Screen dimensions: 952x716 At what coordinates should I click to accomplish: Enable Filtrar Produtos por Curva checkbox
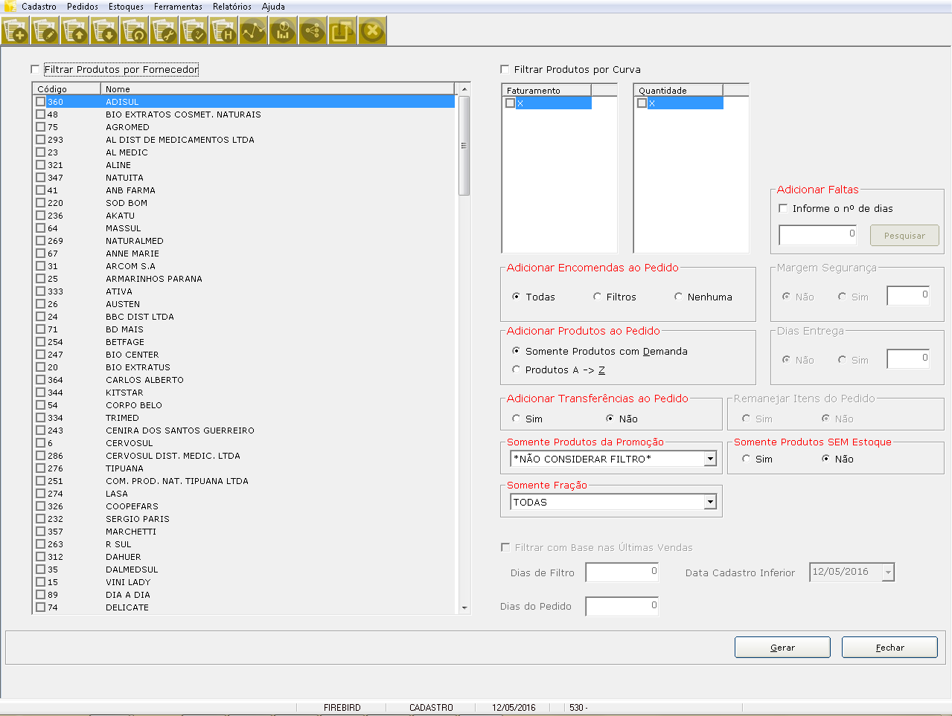pyautogui.click(x=505, y=69)
